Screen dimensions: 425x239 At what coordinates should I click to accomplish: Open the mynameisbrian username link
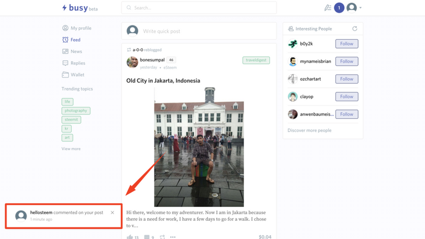pyautogui.click(x=315, y=61)
